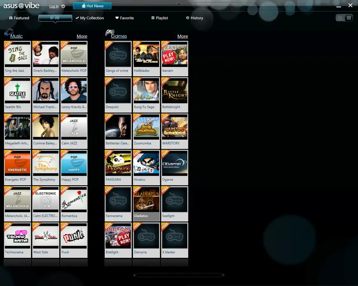This screenshot has height=286, width=358.
Task: Open the settings gear next to Log In
Action: [63, 6]
